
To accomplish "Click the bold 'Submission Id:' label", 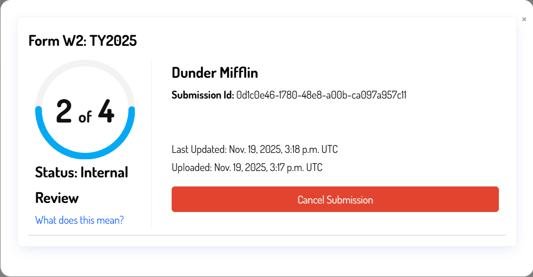I will [203, 95].
